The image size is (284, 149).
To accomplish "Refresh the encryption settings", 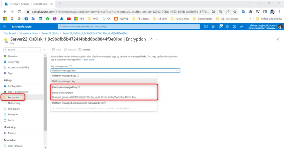I will 85,49.
